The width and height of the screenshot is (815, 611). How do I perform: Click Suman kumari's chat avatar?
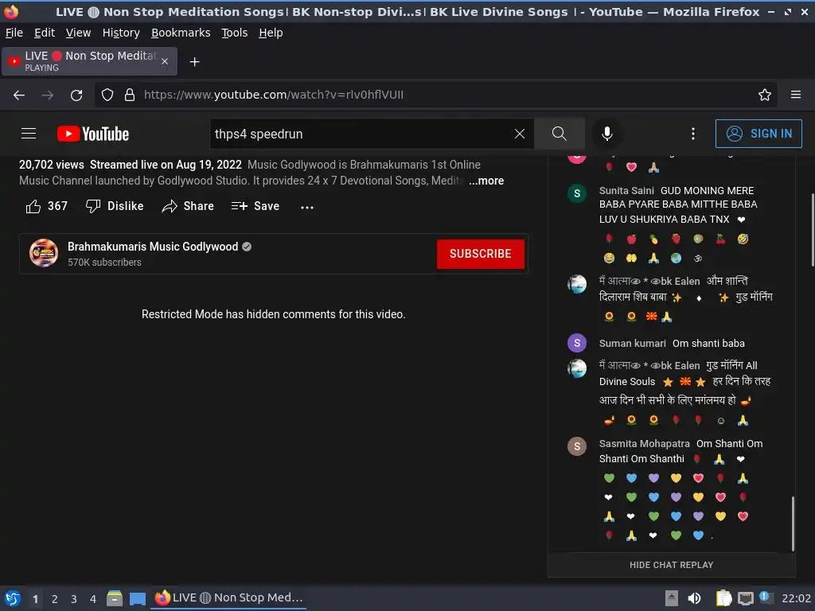pos(577,343)
